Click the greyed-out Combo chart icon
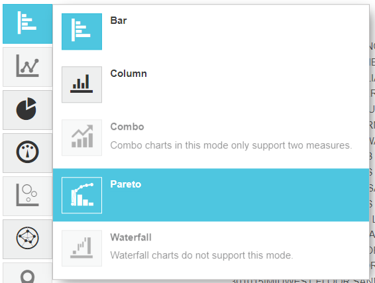This screenshot has height=283, width=375. coord(81,138)
